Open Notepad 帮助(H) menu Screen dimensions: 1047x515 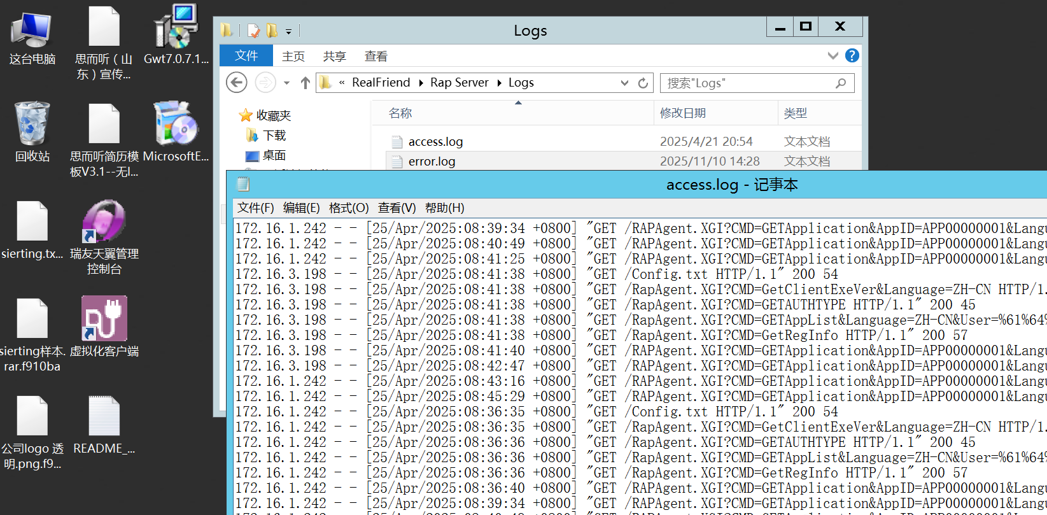pos(444,208)
